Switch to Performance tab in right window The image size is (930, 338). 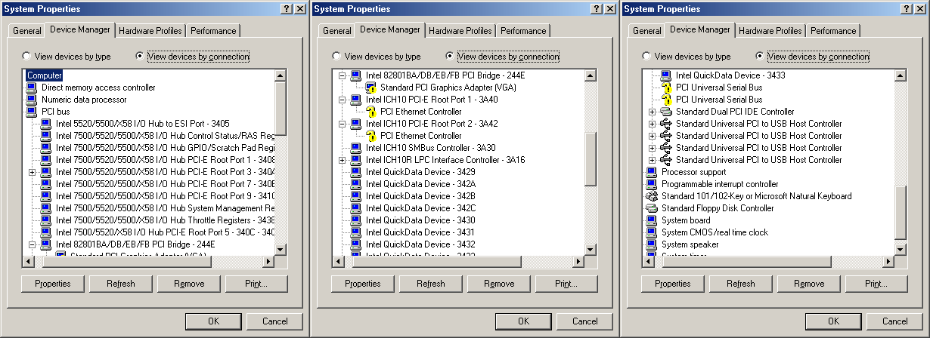coord(833,31)
